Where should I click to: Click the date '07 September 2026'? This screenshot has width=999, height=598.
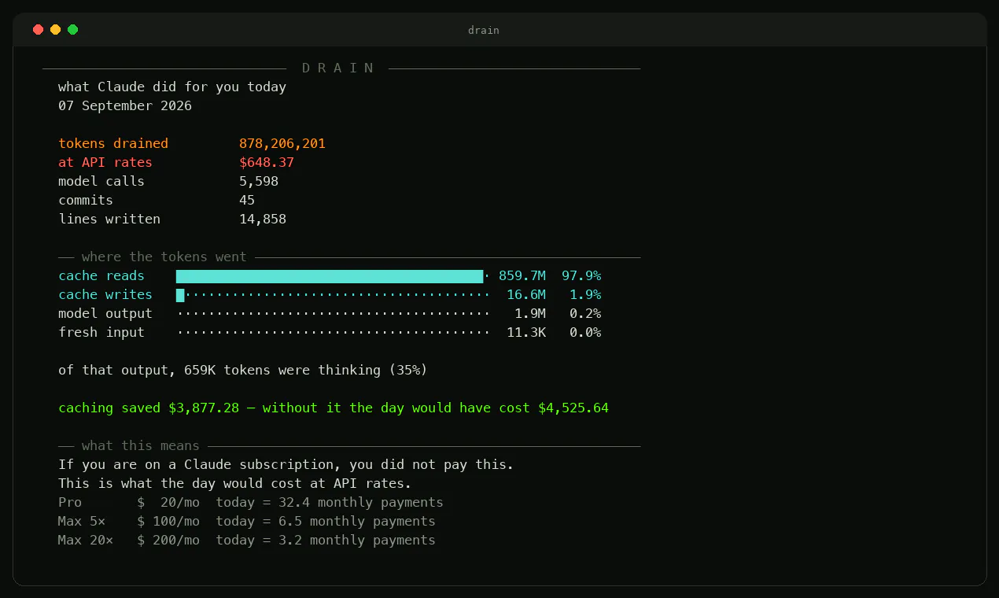tap(125, 105)
